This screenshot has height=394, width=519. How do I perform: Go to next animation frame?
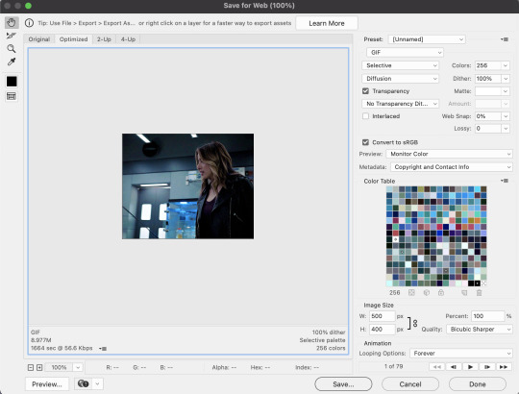click(487, 367)
